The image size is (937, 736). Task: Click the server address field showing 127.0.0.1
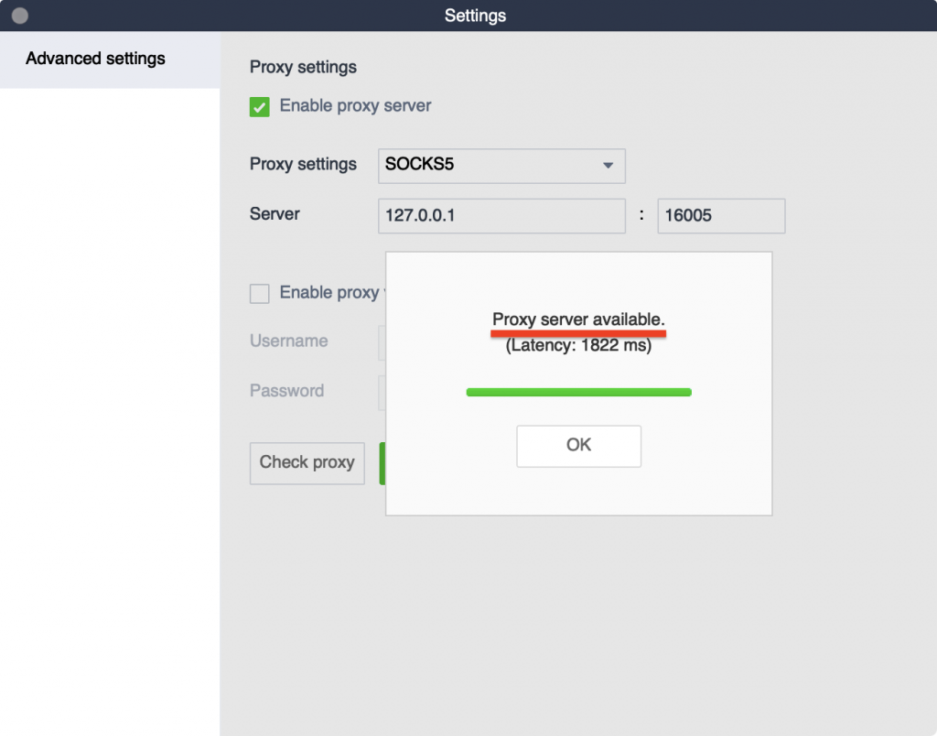click(501, 215)
